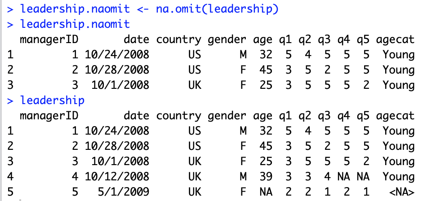Click the date 10/12/2008
Screen dimensions: 436x201
tap(117, 177)
